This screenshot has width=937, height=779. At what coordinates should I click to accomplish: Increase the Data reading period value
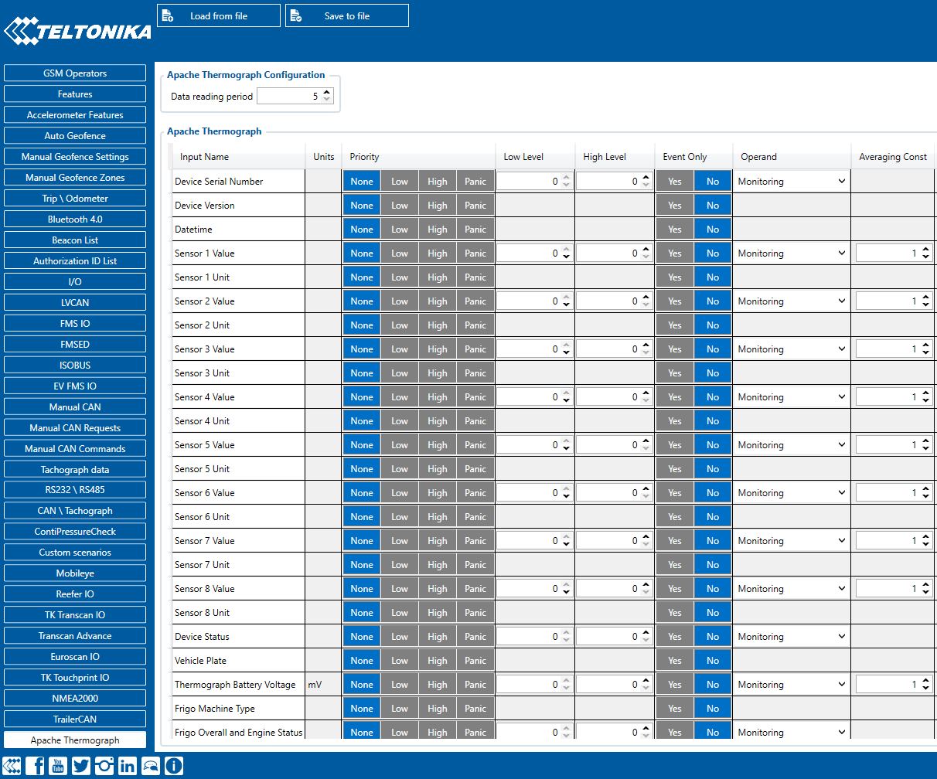[x=327, y=93]
